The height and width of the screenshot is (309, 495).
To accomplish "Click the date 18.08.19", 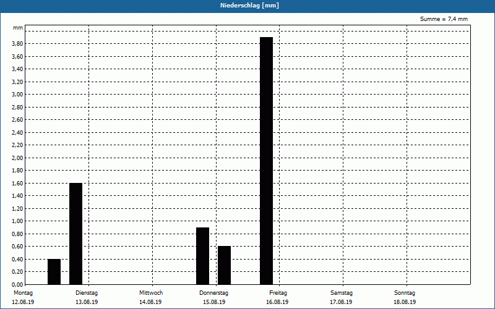I will (405, 302).
